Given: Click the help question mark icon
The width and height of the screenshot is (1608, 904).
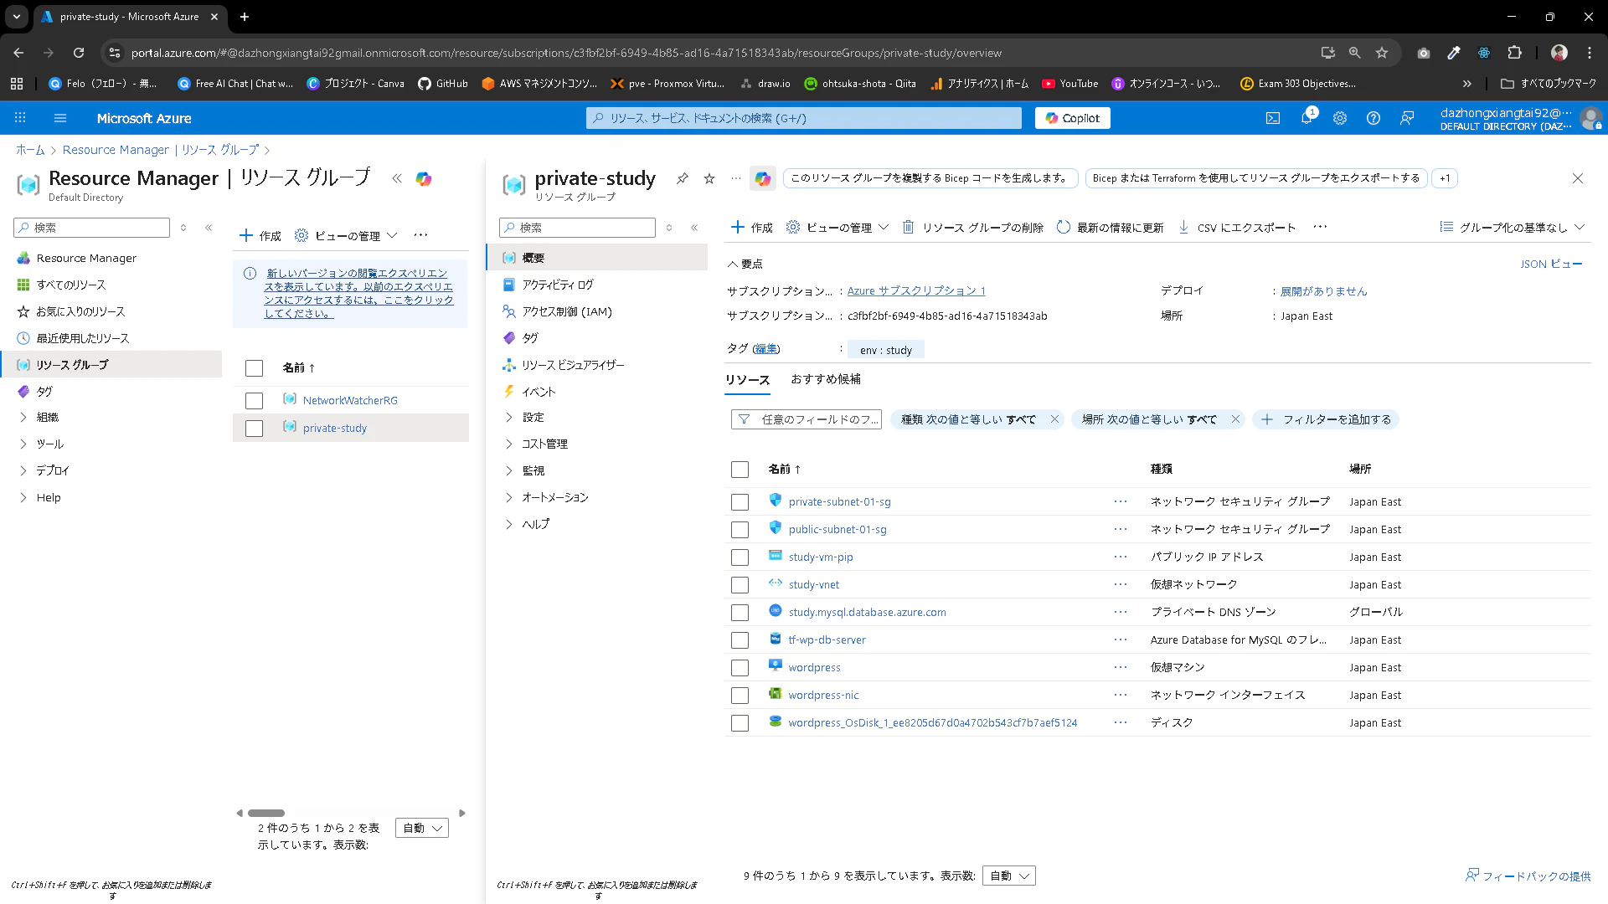Looking at the screenshot, I should (x=1373, y=118).
